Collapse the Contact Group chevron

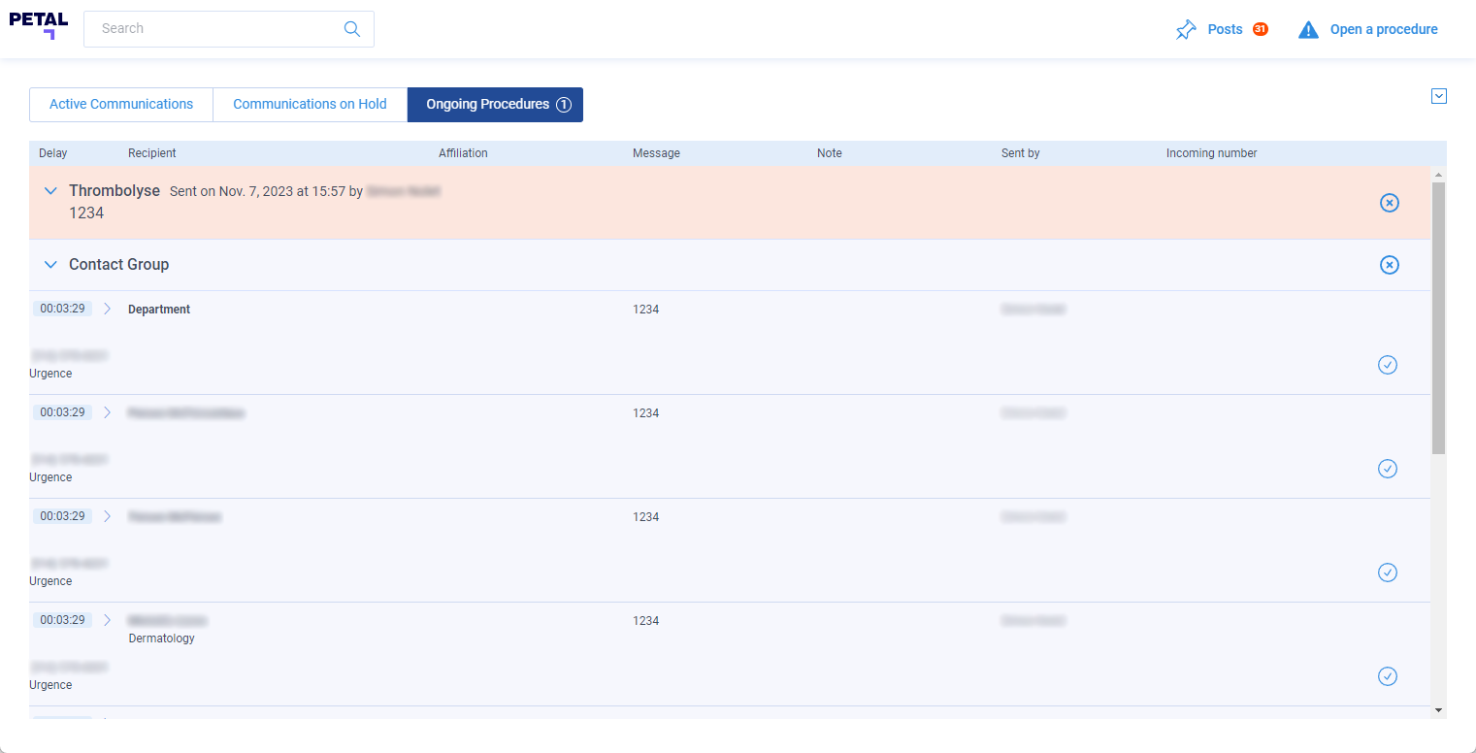pos(51,265)
